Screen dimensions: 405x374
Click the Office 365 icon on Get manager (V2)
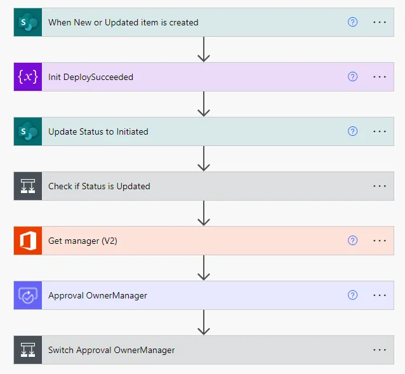28,241
